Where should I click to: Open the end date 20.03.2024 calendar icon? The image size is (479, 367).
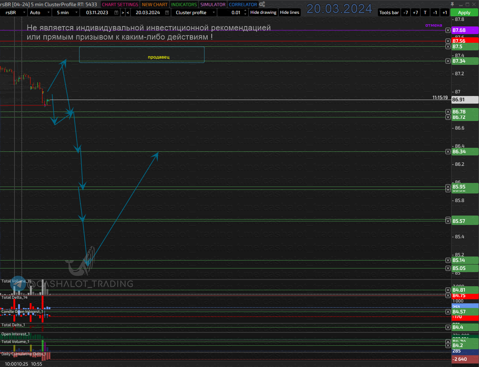[167, 12]
